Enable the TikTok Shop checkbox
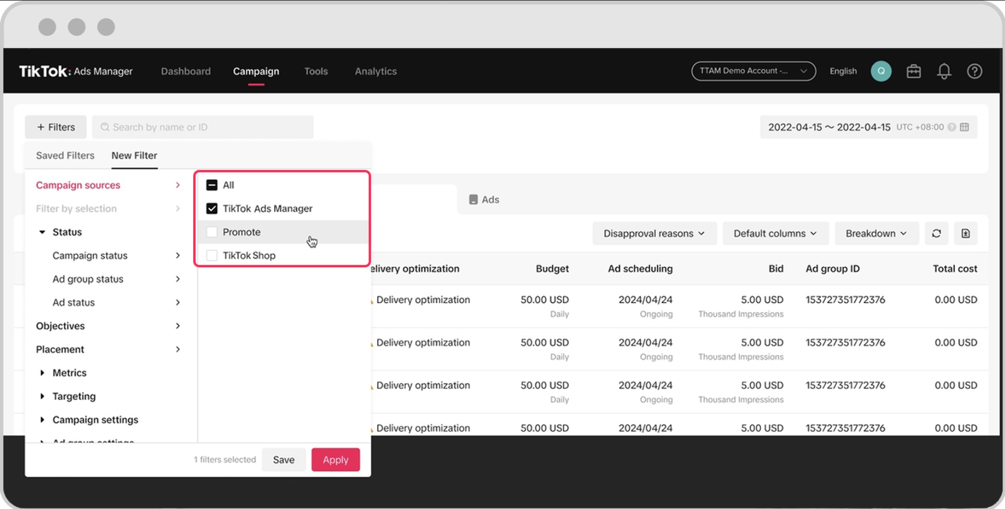Viewport: 1005px width, 509px height. (x=212, y=256)
